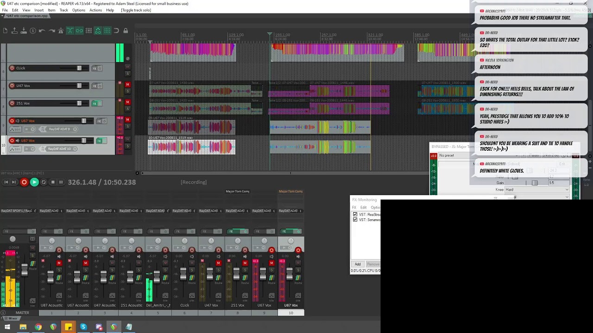Click the Redo arrow toolbar icon
The width and height of the screenshot is (593, 333).
pyautogui.click(x=51, y=31)
